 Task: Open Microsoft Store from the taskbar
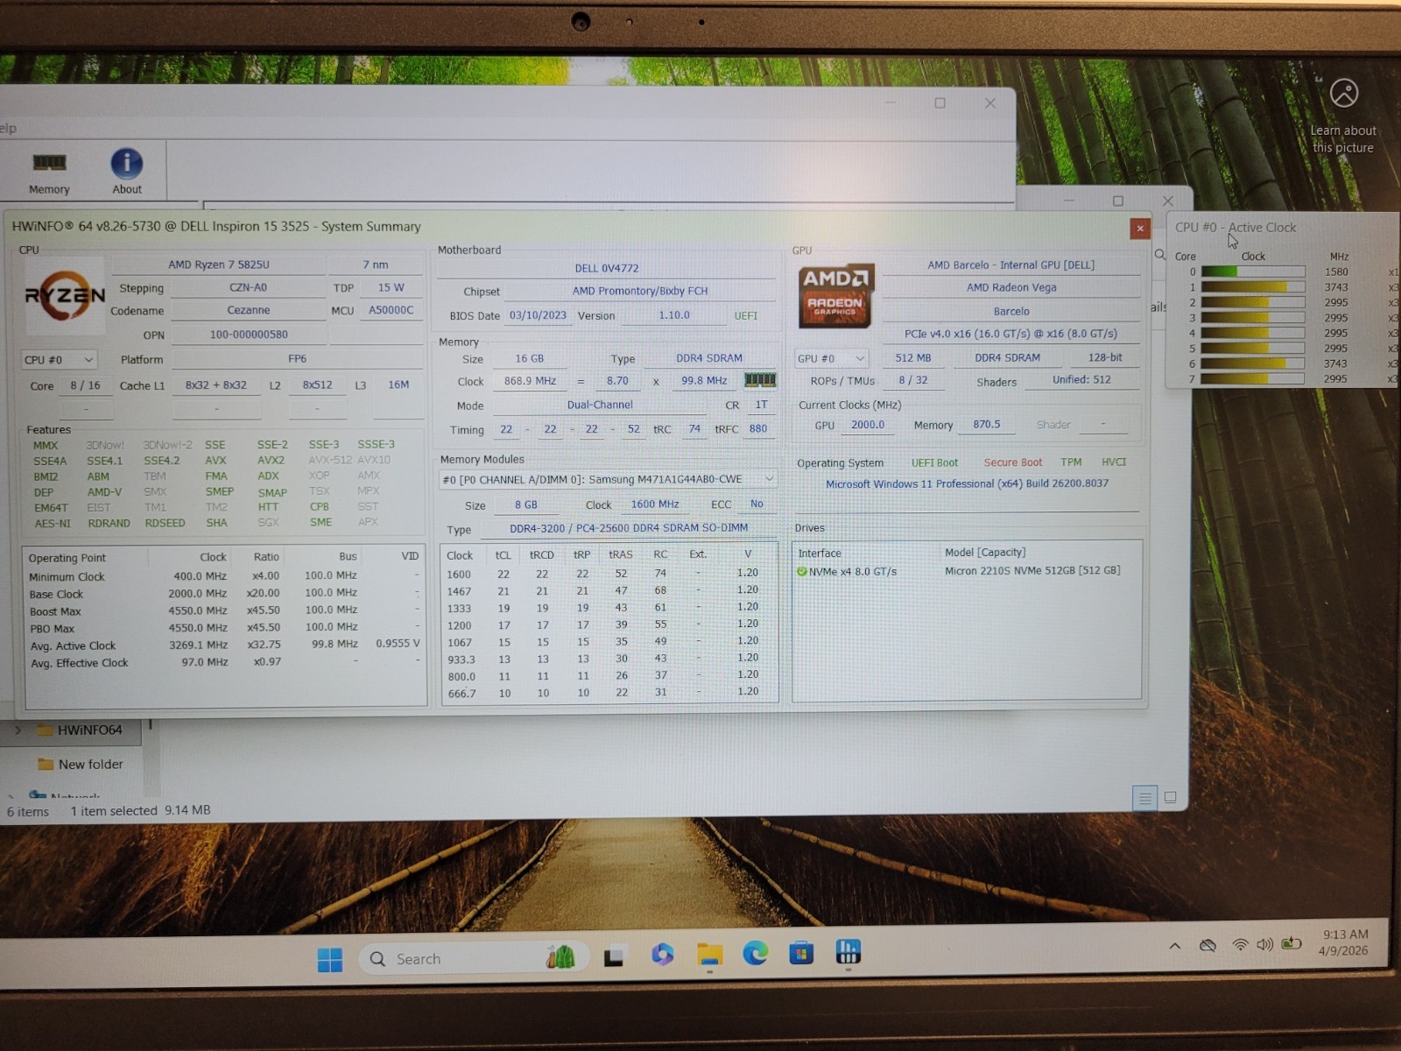801,952
